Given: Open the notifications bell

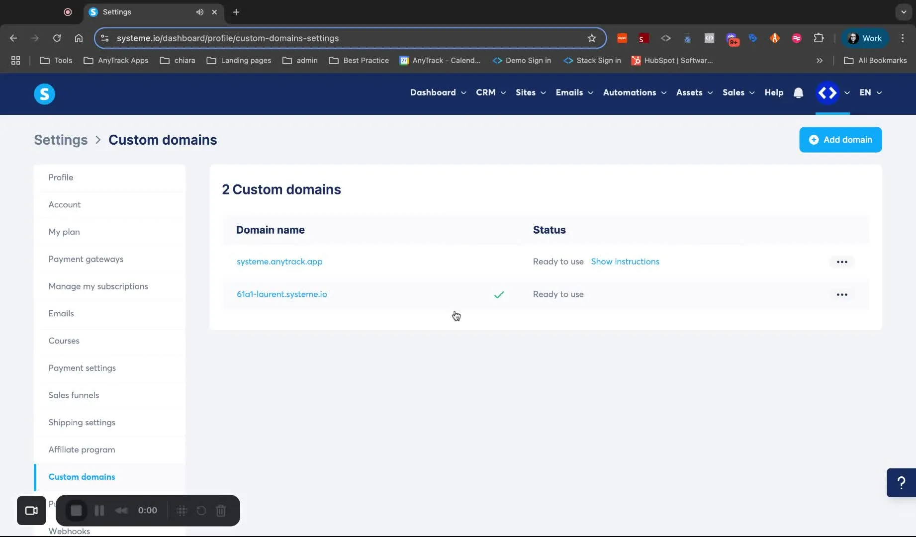Looking at the screenshot, I should pos(798,92).
